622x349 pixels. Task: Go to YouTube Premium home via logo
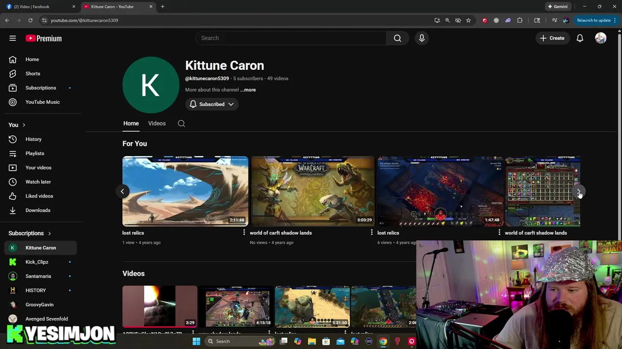point(44,38)
